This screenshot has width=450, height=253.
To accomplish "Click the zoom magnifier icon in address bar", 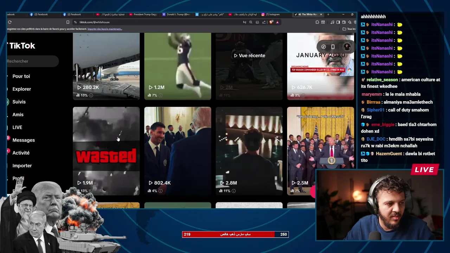I will point(251,22).
